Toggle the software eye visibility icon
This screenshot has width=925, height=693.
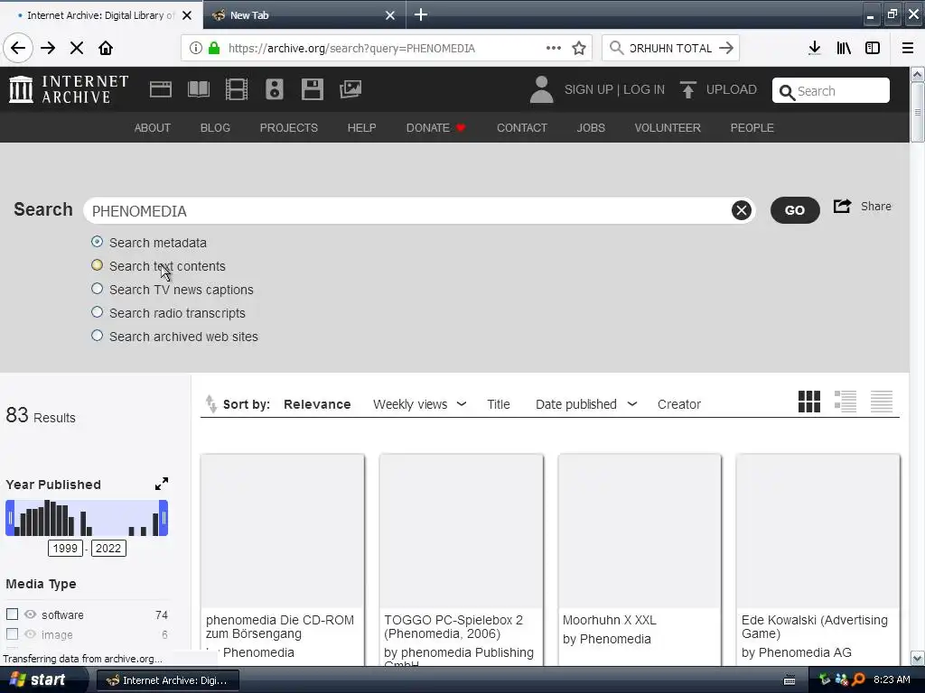pos(30,614)
